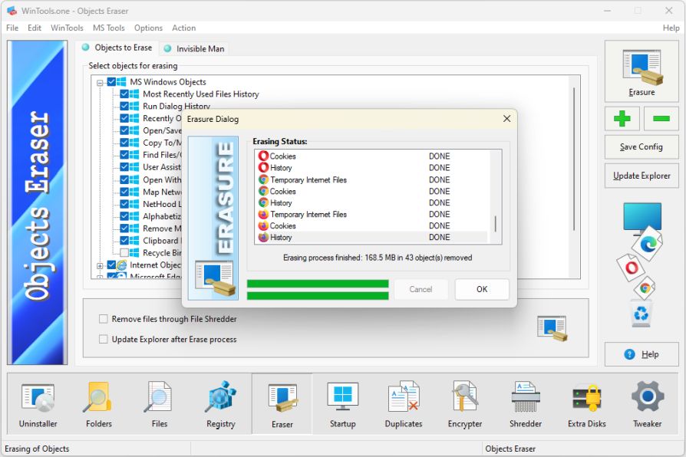Viewport: 686px width, 457px height.
Task: Switch to the Invisible Man tab
Action: (194, 49)
